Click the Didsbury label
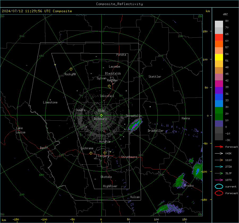239x223 pixels. pos(100,119)
